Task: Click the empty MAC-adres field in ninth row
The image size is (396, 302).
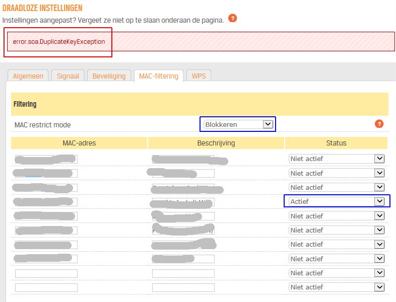Action: tap(46, 273)
